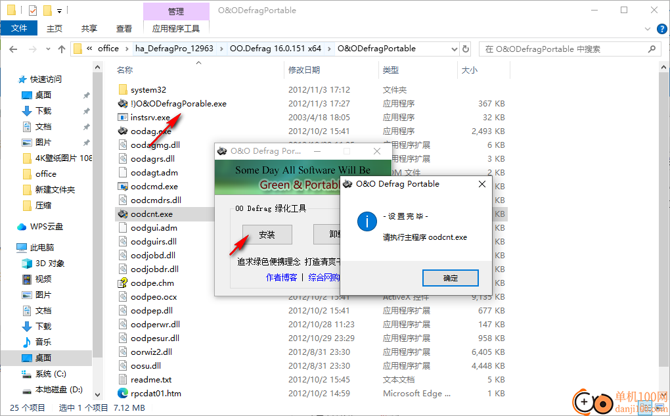Viewport: 670px width, 416px height.
Task: Sort files by 名称 column
Action: (x=125, y=70)
